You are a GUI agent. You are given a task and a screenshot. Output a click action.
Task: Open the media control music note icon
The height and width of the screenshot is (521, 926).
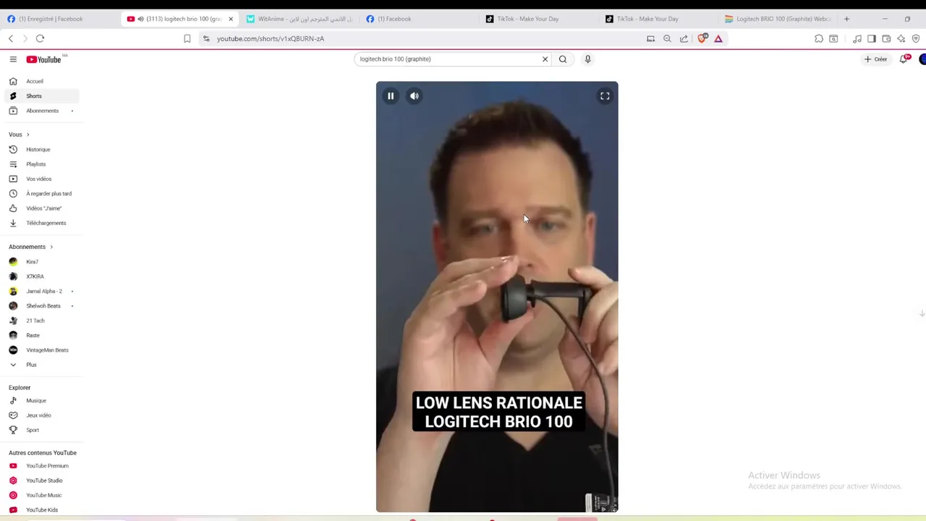coord(857,38)
